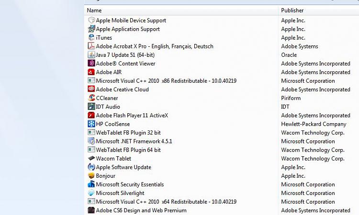Screen dimensions: 359x215
Task: Select the HP CoolSense snowflake icon
Action: tap(91, 124)
